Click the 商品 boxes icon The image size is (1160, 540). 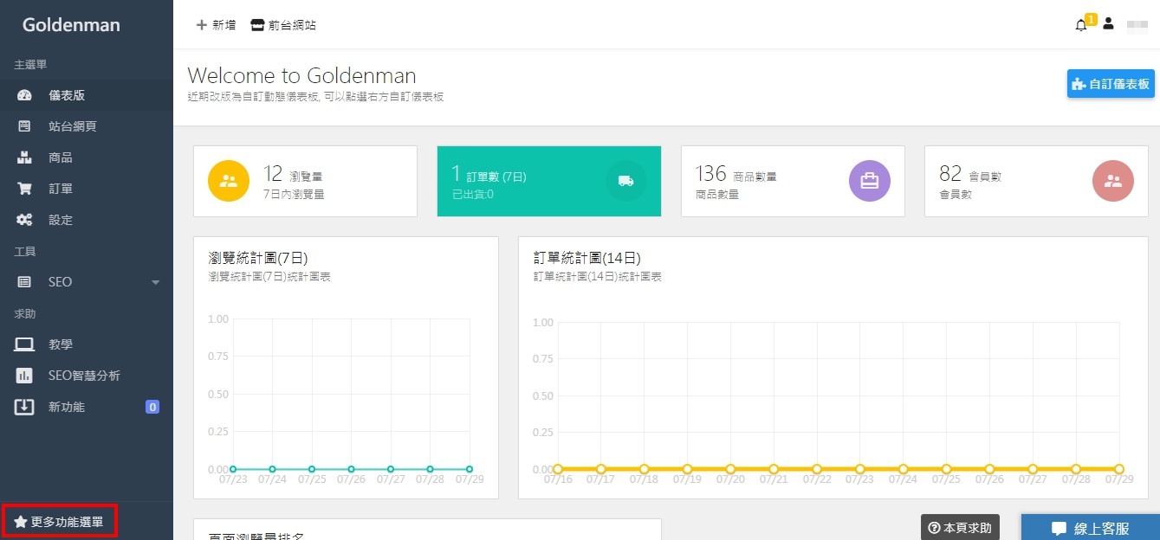24,157
